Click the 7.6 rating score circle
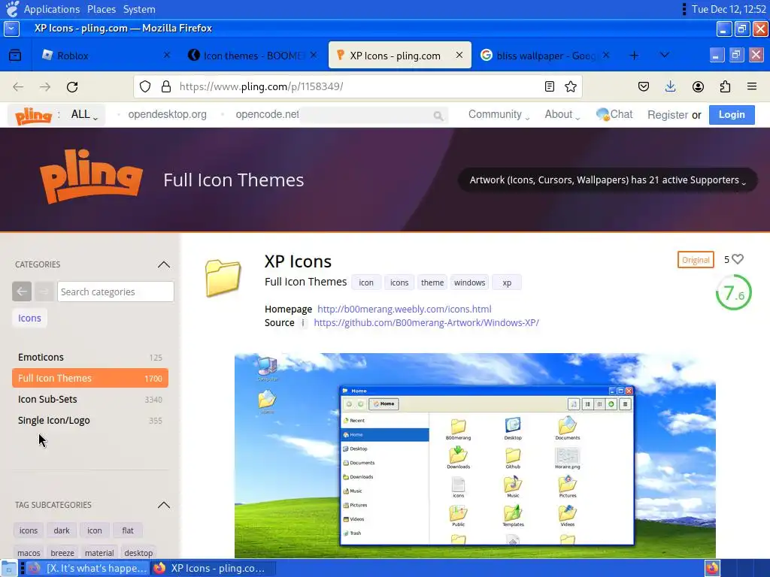770x577 pixels. pos(734,292)
